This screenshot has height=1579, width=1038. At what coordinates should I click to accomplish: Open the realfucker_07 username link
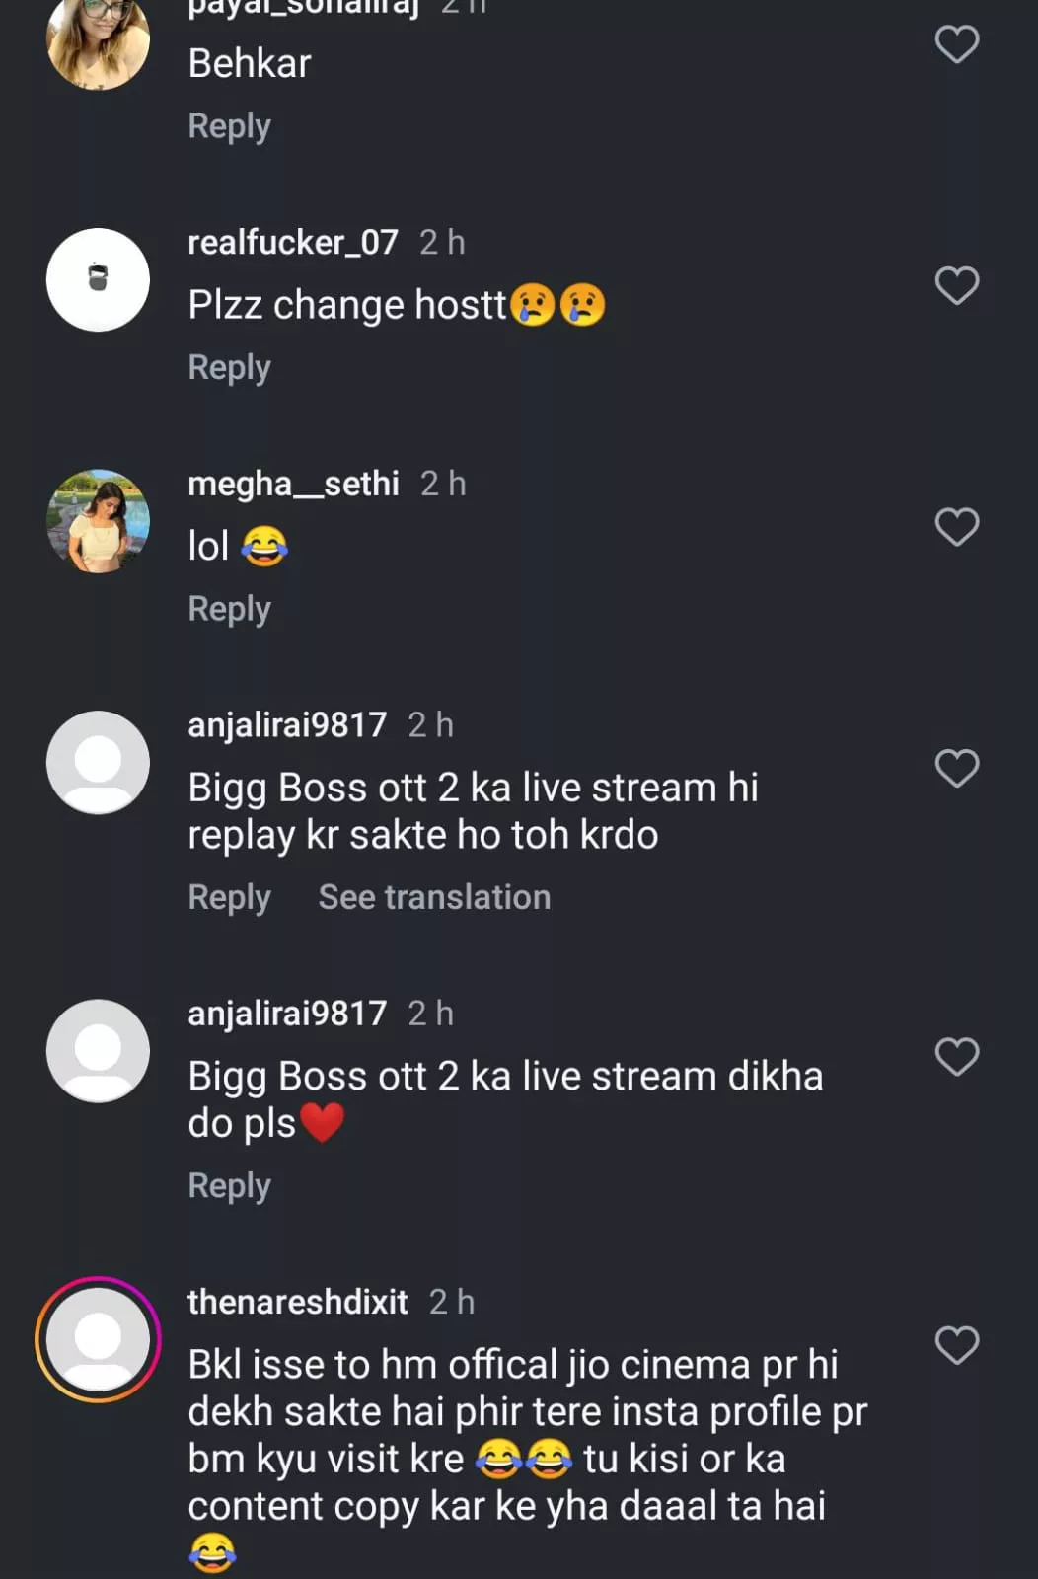click(x=293, y=242)
